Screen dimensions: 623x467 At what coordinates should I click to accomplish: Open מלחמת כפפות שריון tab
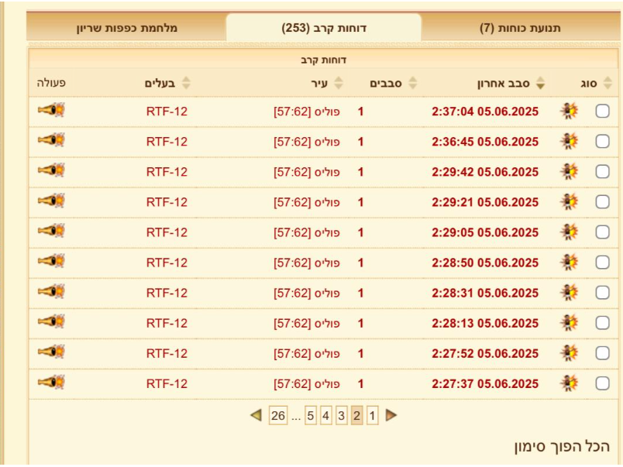click(x=127, y=28)
